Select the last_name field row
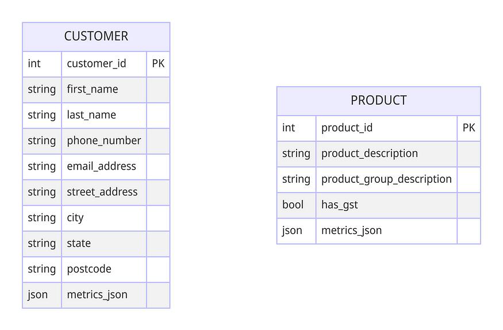Image resolution: width=503 pixels, height=330 pixels. pos(96,116)
